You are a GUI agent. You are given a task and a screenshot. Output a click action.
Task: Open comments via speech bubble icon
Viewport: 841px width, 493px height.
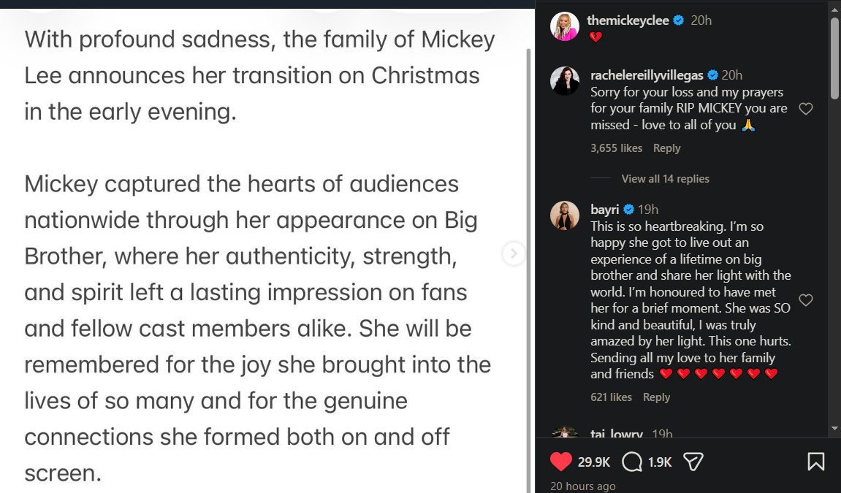click(x=632, y=462)
